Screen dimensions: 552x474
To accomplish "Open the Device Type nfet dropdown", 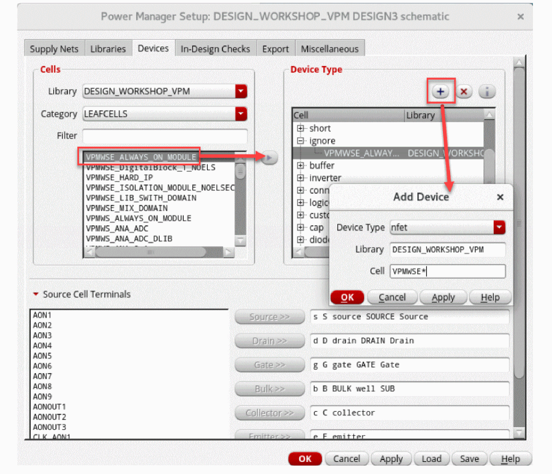I will 499,227.
